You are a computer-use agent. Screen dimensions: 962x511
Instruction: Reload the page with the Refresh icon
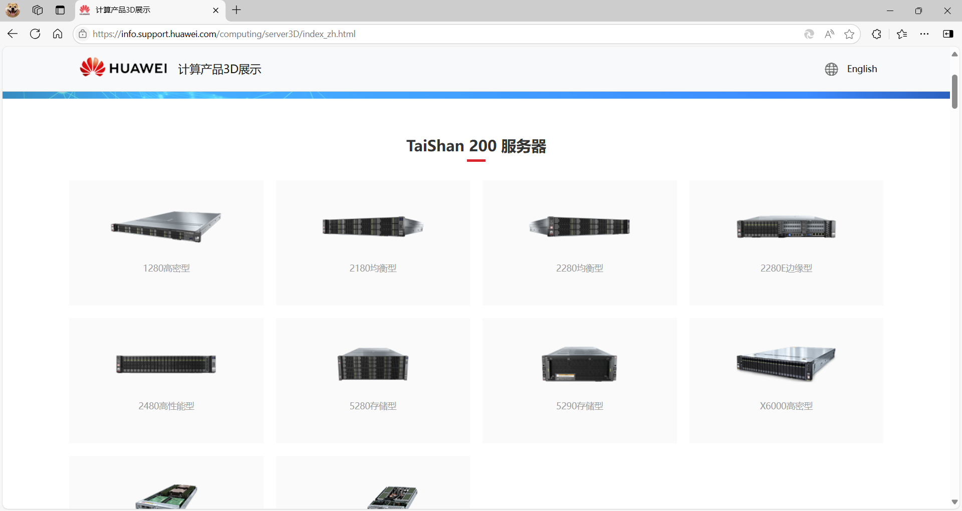pyautogui.click(x=35, y=34)
